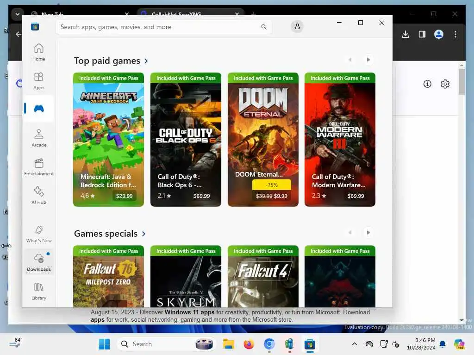The height and width of the screenshot is (355, 474).
Task: Select the Gaming controller sidebar icon
Action: 39,109
